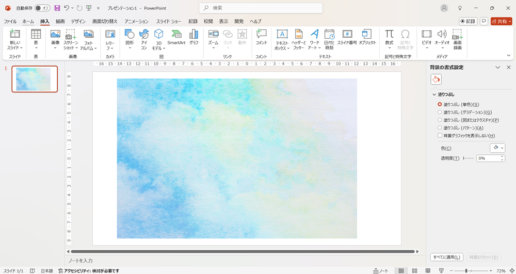This screenshot has width=516, height=274.
Task: Insert an Object (オブジェクト)
Action: click(x=367, y=34)
